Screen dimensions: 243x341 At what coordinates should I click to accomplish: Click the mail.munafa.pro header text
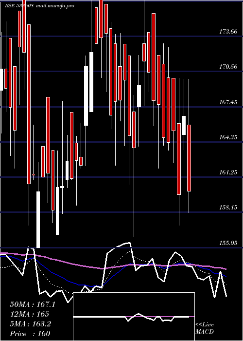click(55, 6)
